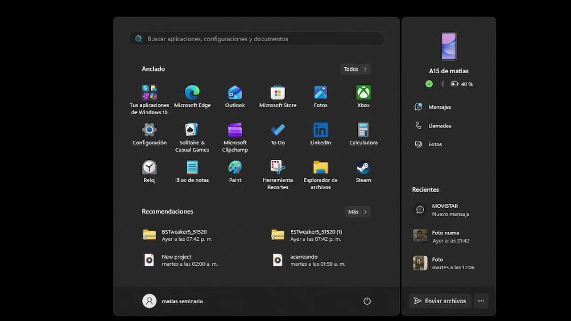Show all apps with Todos button

pyautogui.click(x=355, y=69)
